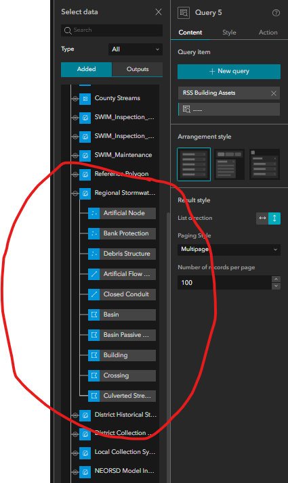The image size is (288, 483).
Task: Select the SWIM_Maintenance layer icon
Action: 85,156
